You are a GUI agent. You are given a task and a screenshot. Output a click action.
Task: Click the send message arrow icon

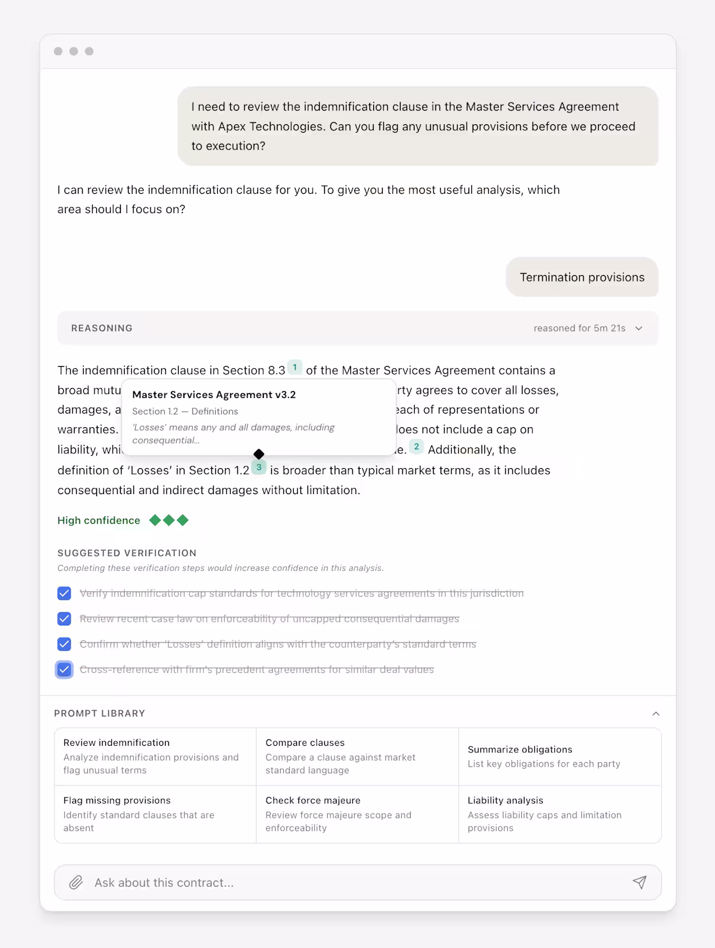point(640,882)
